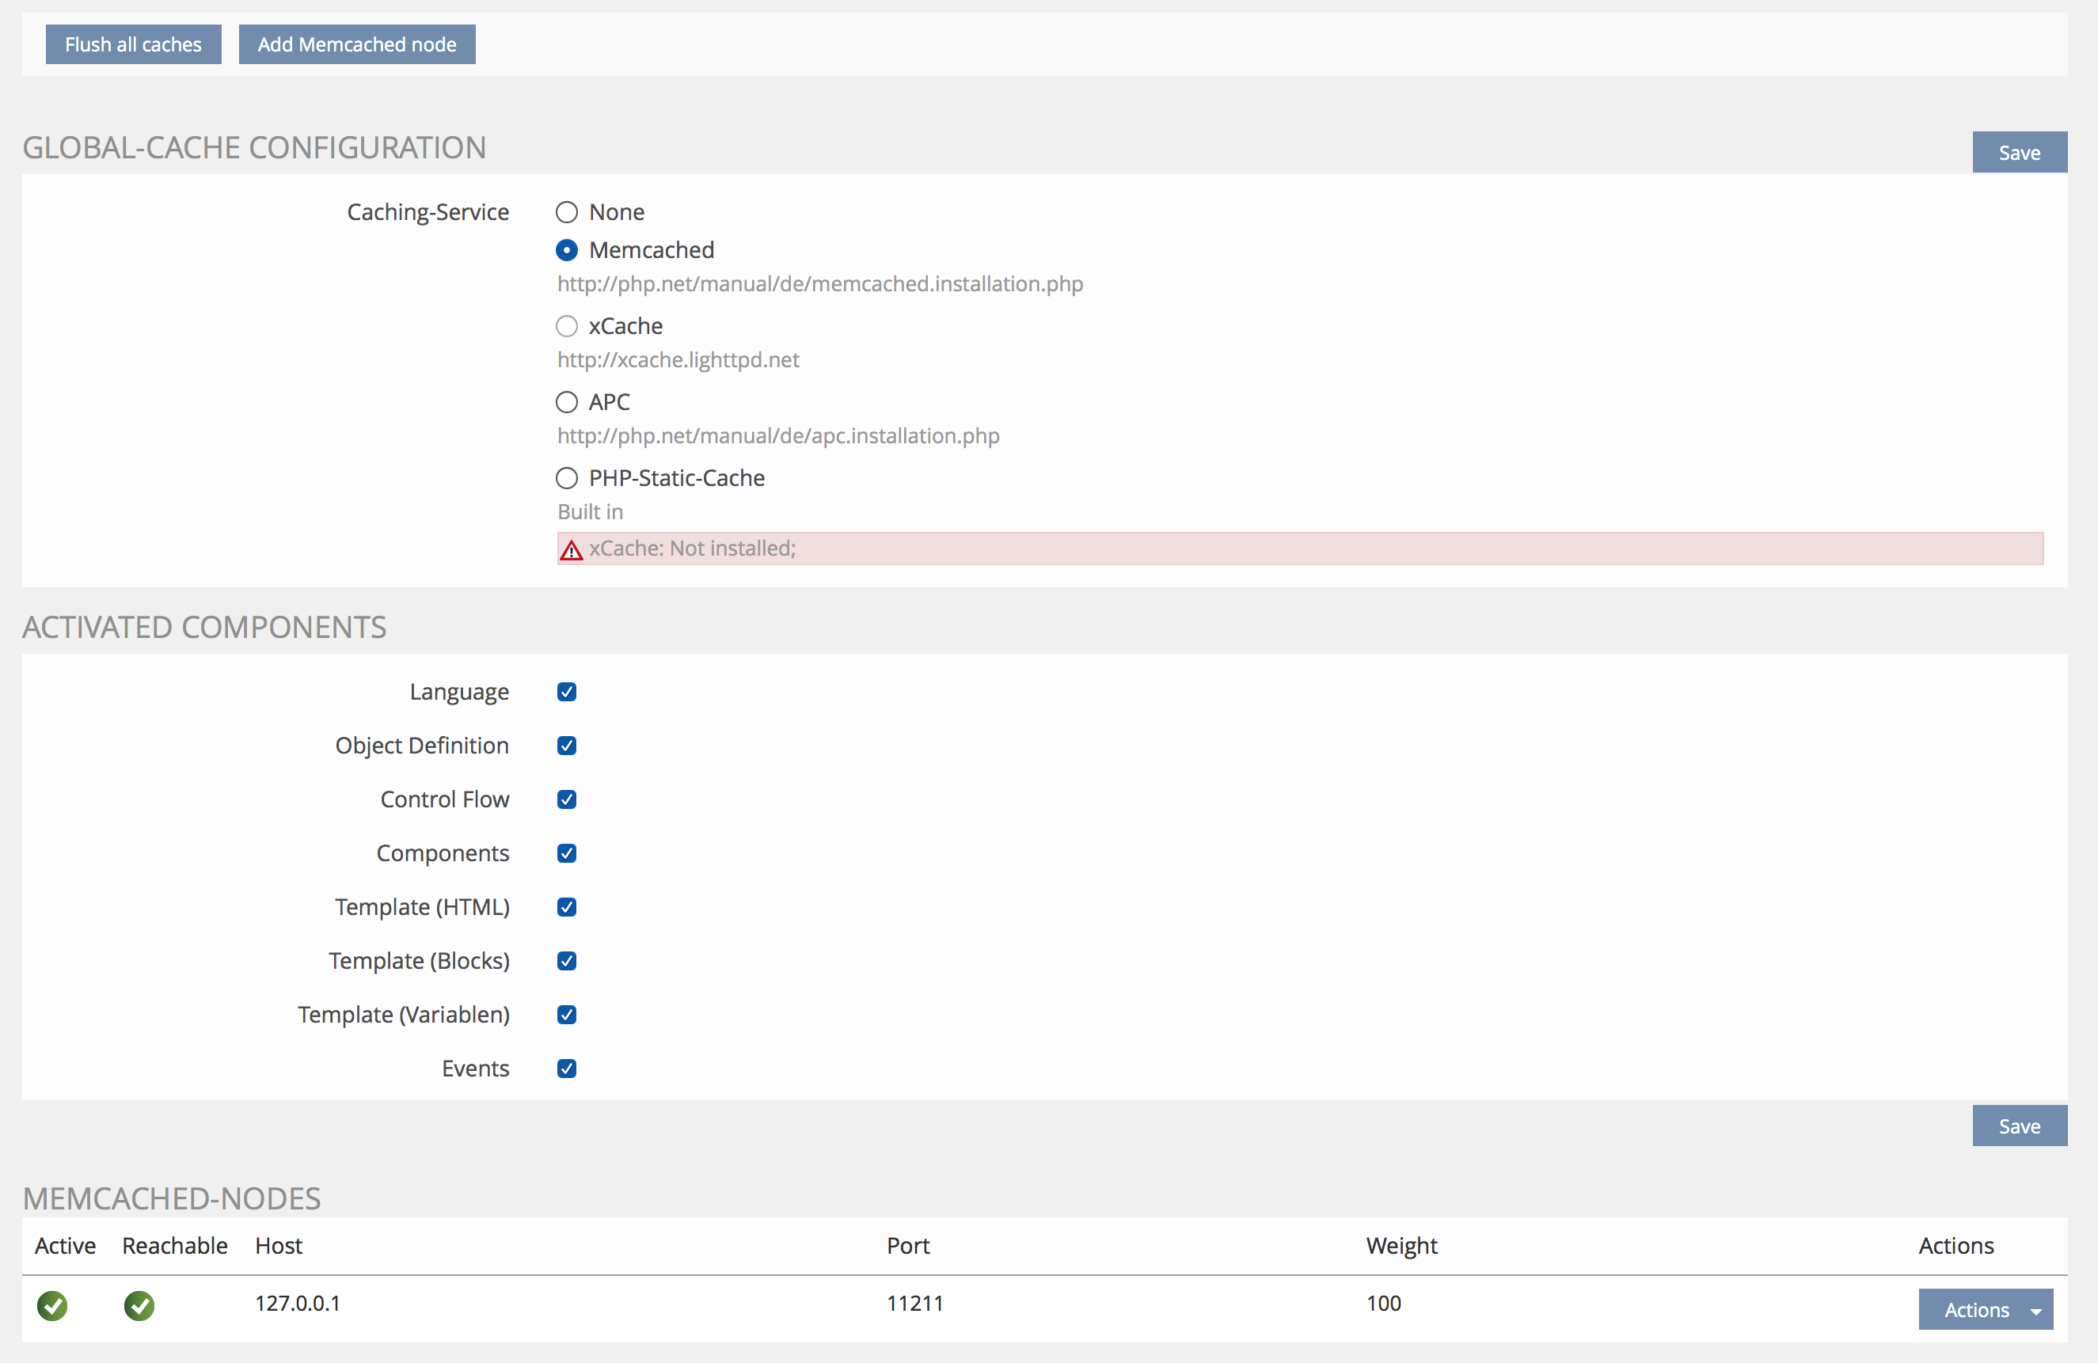Image resolution: width=2098 pixels, height=1363 pixels.
Task: Select the Memcached radio button
Action: coord(567,250)
